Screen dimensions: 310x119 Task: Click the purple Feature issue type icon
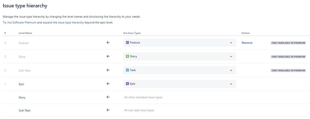click(x=127, y=43)
